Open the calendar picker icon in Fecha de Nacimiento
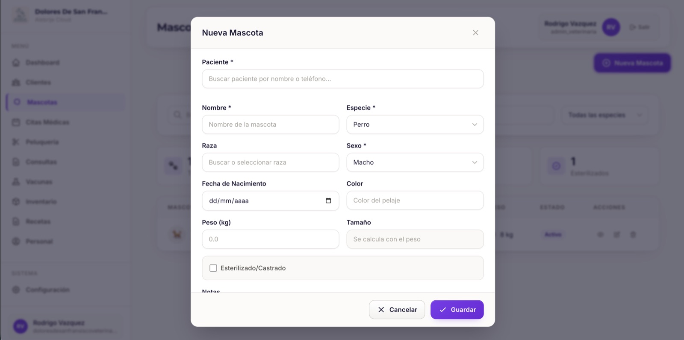 [x=328, y=201]
